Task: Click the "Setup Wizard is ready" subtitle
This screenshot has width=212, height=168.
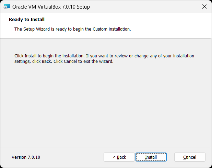Action: pyautogui.click(x=72, y=29)
